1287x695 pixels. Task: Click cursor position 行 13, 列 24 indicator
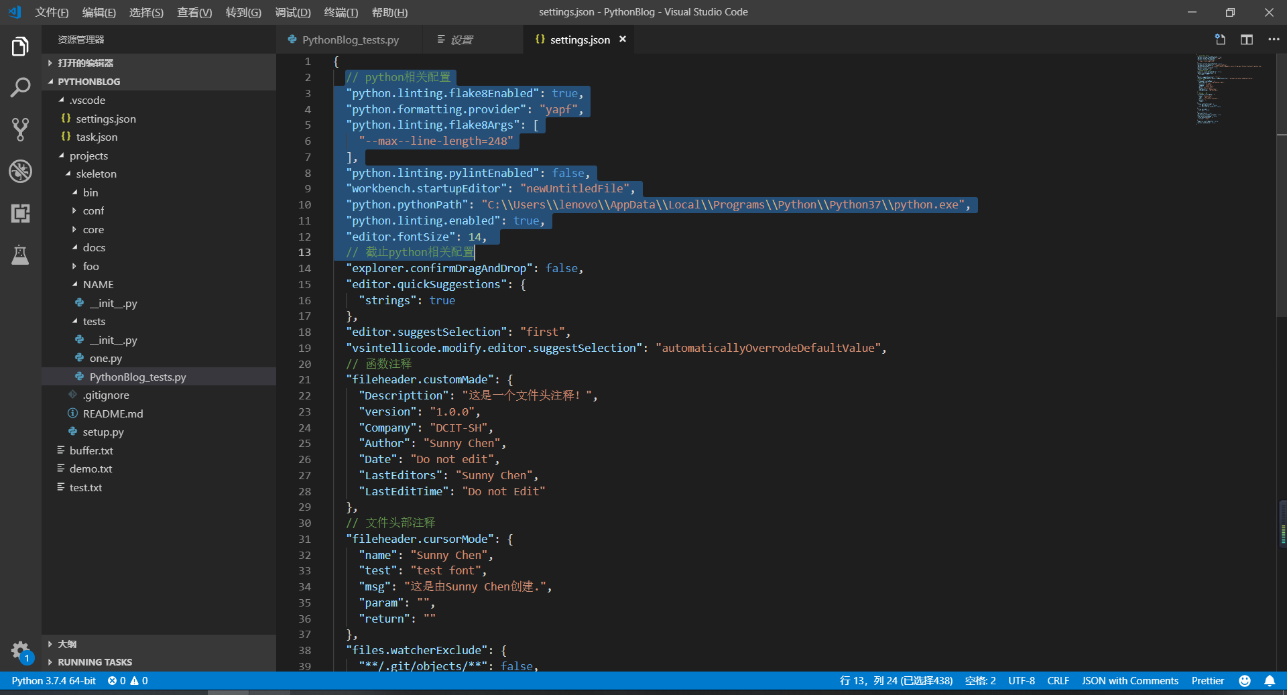896,681
